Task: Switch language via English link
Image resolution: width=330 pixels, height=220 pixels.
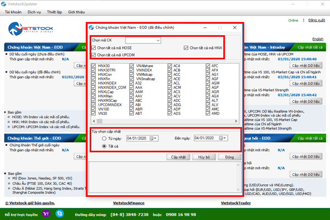Action: pyautogui.click(x=317, y=39)
